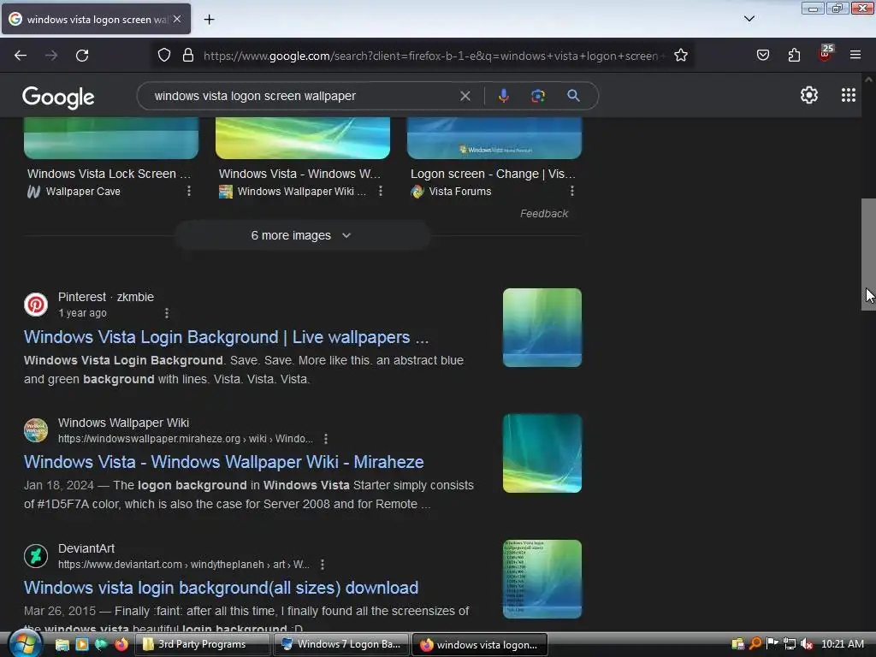
Task: Open Firefox application hamburger menu
Action: tap(855, 55)
